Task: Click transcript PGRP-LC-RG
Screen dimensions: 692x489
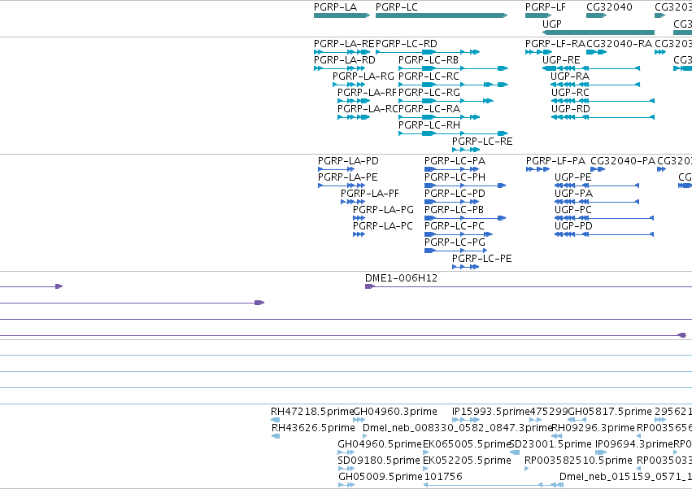Action: [x=446, y=101]
